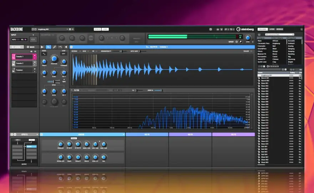Click the Main tab circle icon
314x193 pixels.
[28, 47]
